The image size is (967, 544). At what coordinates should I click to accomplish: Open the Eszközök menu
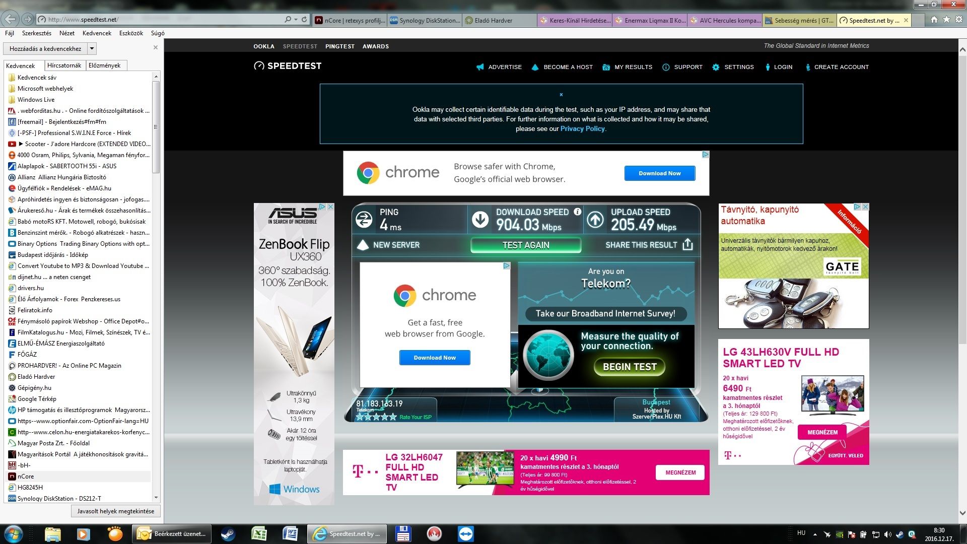pyautogui.click(x=131, y=33)
